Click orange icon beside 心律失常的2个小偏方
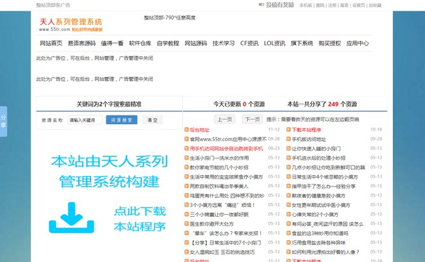The image size is (425, 262). [x=289, y=214]
